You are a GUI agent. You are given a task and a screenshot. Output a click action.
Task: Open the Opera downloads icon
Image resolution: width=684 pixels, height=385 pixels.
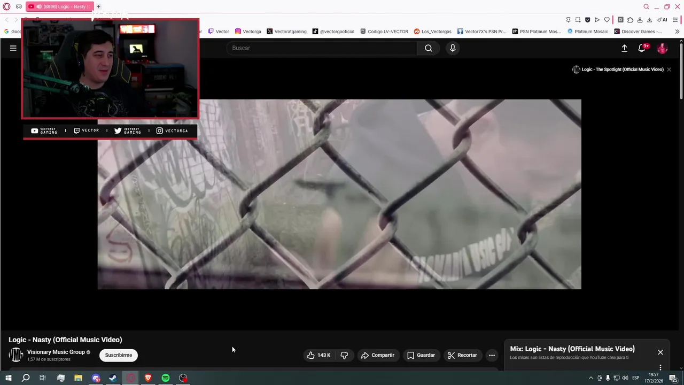[x=649, y=20]
